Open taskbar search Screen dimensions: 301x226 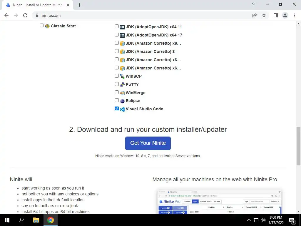[21, 220]
